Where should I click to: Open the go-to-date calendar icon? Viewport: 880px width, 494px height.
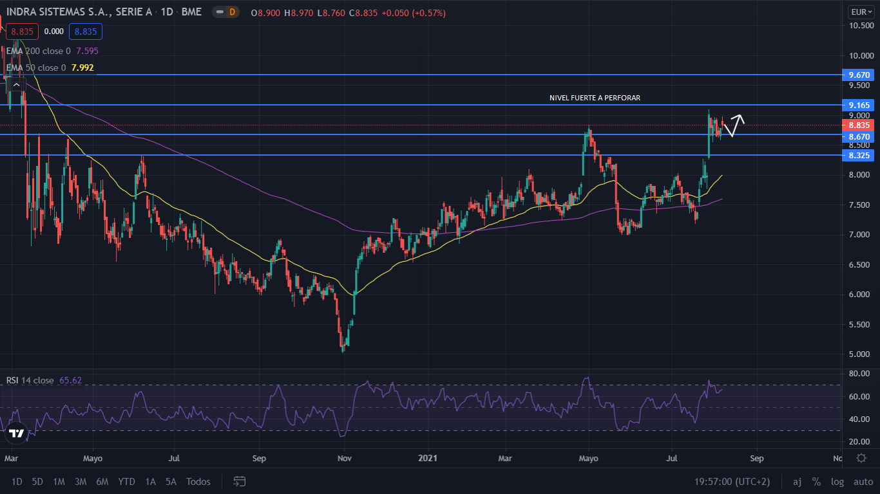point(240,481)
